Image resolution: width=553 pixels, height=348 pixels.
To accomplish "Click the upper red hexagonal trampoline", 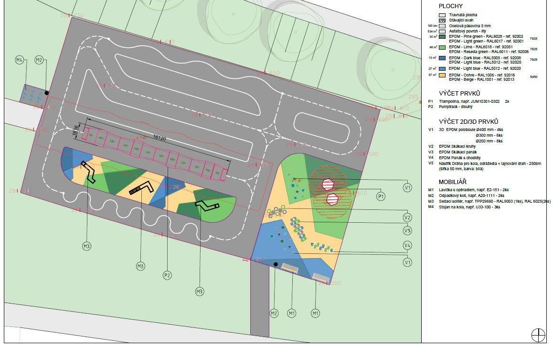I will [x=328, y=184].
